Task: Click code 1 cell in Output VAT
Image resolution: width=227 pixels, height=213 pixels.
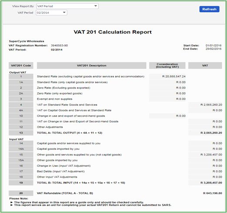Action: (x=21, y=77)
